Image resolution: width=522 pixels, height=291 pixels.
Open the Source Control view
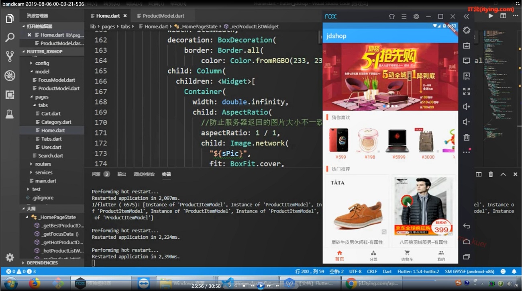10,56
